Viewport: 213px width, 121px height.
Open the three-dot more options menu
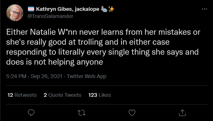tap(204, 9)
